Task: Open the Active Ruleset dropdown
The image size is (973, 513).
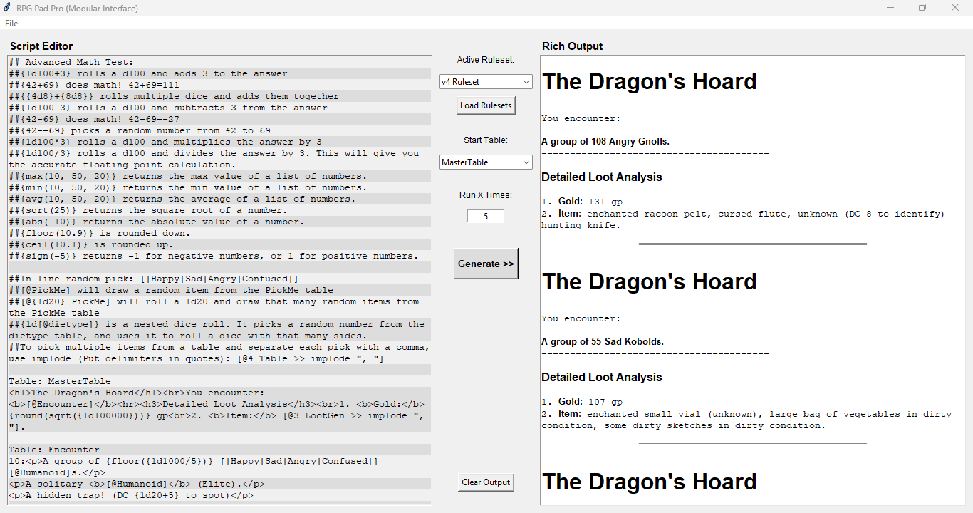Action: pos(486,82)
